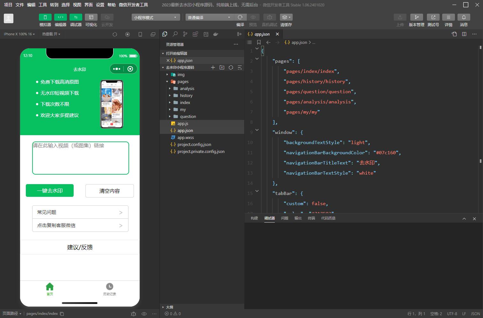Open the test account (测试号) icon
The image size is (483, 318).
pyautogui.click(x=433, y=17)
